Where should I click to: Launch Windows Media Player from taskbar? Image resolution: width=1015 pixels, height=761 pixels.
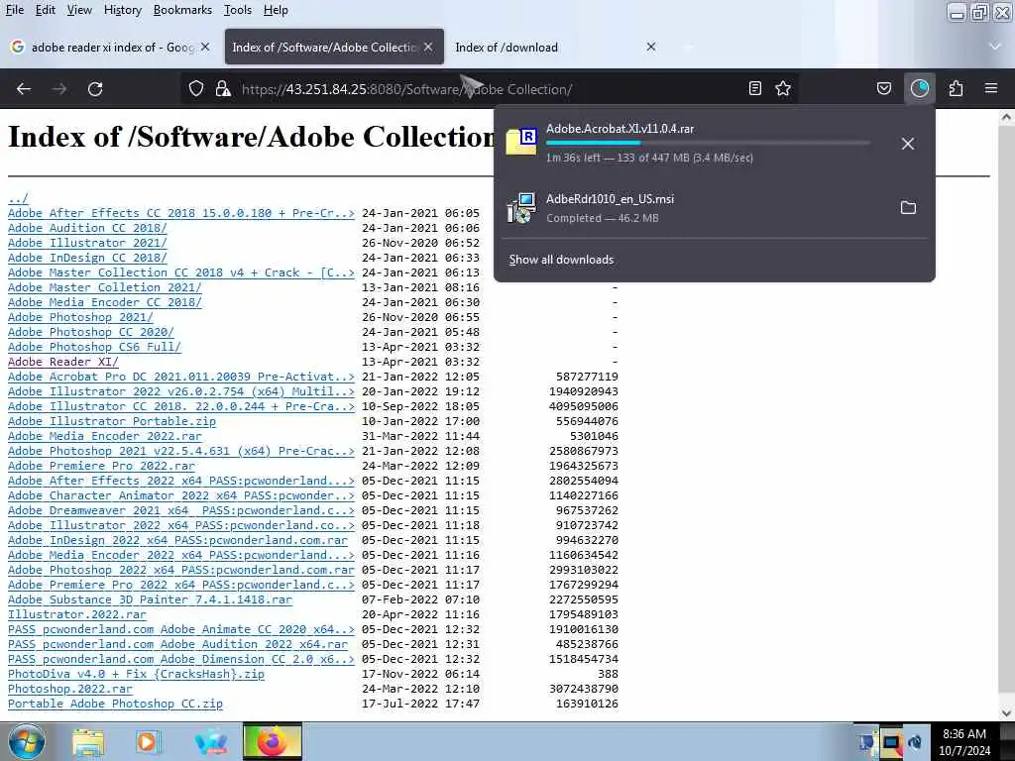tap(148, 742)
